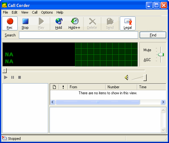Click the list's left scroll arrow
169x143 pixels.
pyautogui.click(x=53, y=102)
